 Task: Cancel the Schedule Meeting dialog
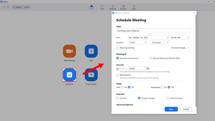coord(186,109)
